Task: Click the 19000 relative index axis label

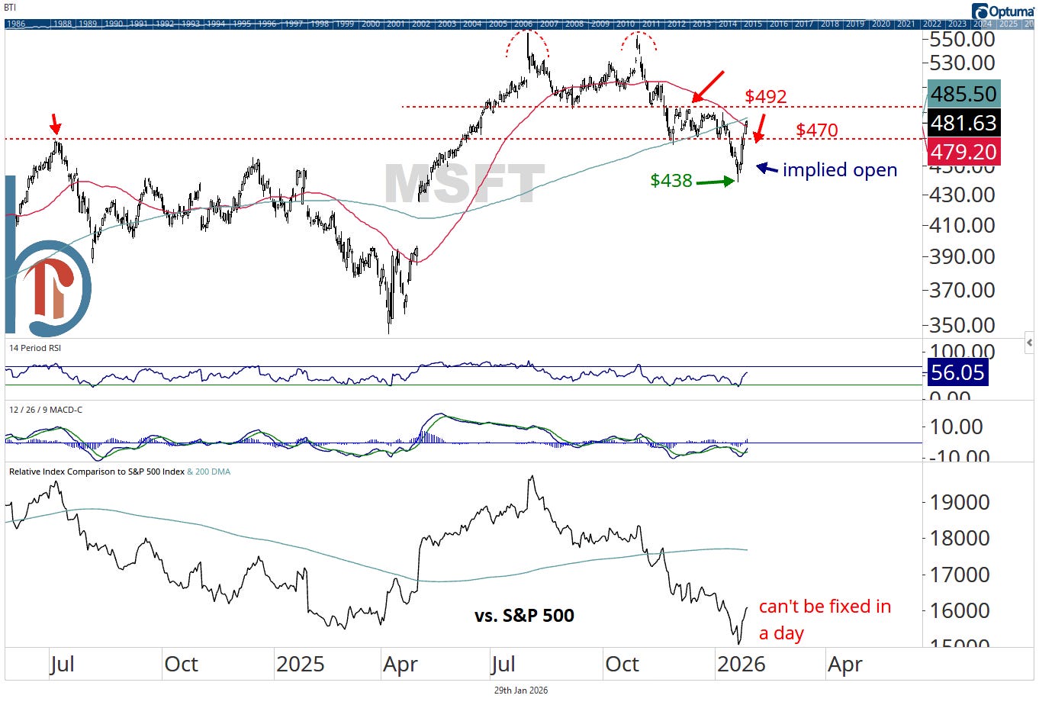Action: 958,502
